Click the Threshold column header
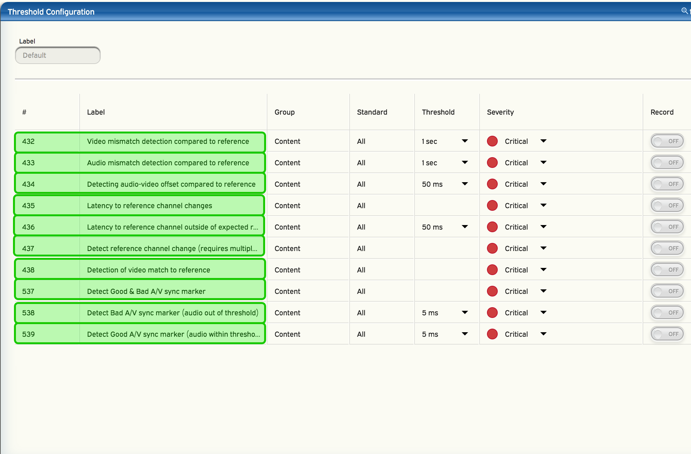Screen dimensions: 691x454 point(438,112)
